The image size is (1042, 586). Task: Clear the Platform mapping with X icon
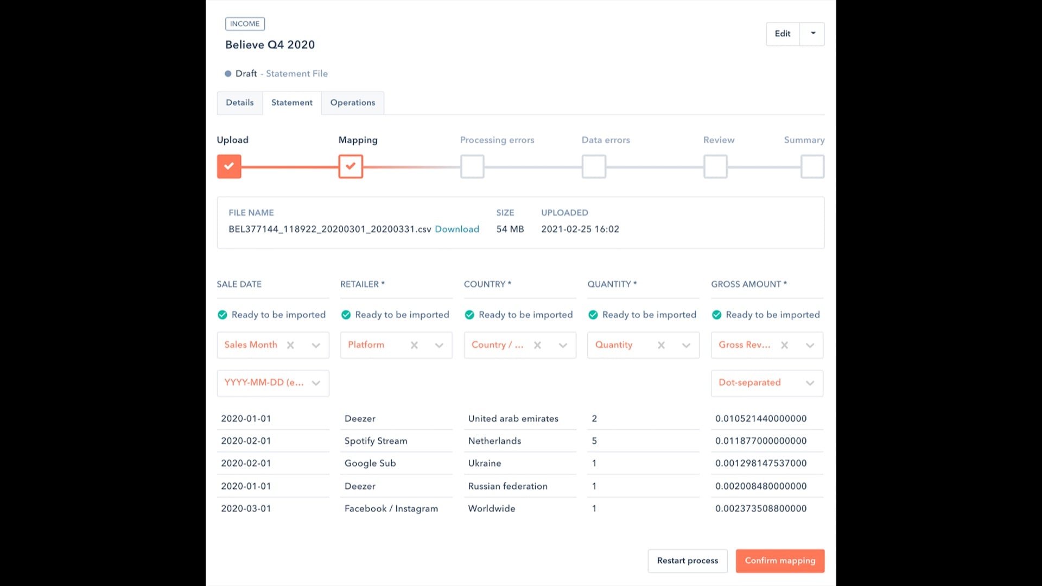[414, 345]
